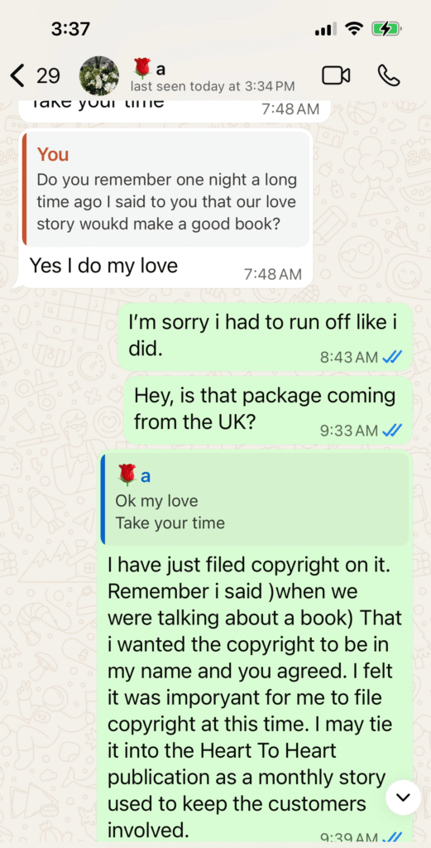431x848 pixels.
Task: Tap the battery charging icon in status bar
Action: (x=386, y=29)
